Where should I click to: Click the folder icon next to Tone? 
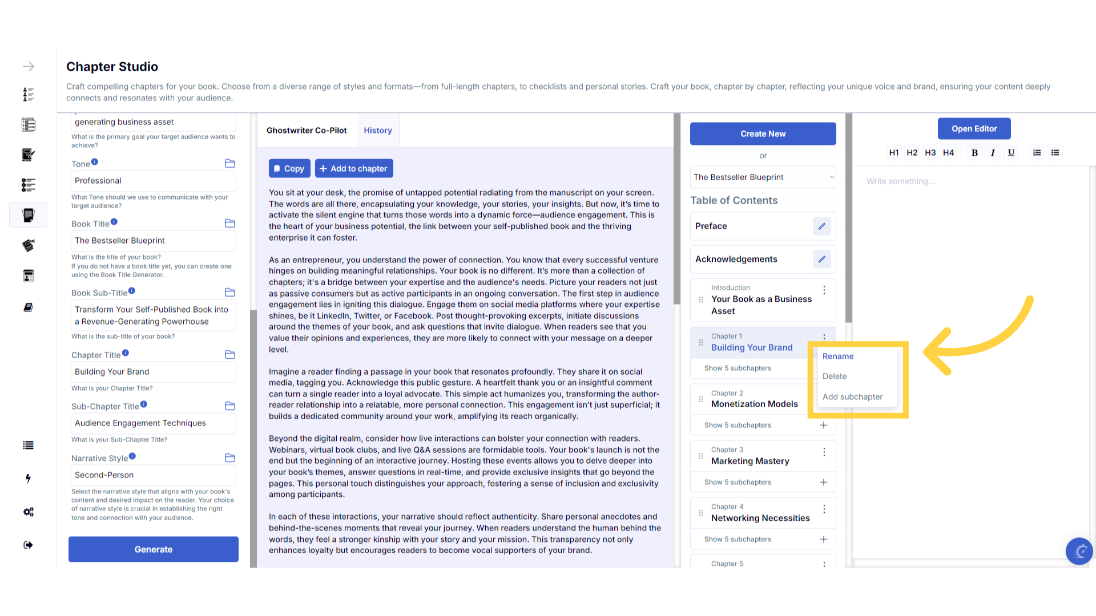click(230, 164)
